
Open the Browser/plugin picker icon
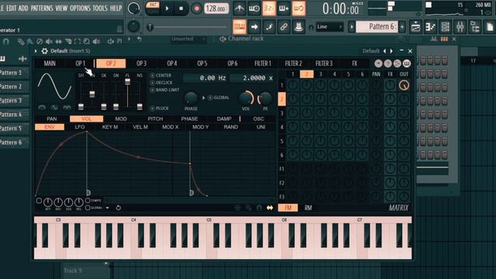(x=475, y=27)
